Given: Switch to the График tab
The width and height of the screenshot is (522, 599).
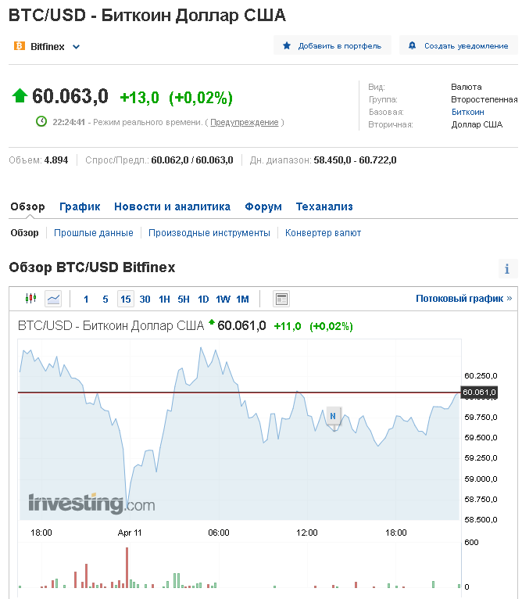Looking at the screenshot, I should coord(80,206).
